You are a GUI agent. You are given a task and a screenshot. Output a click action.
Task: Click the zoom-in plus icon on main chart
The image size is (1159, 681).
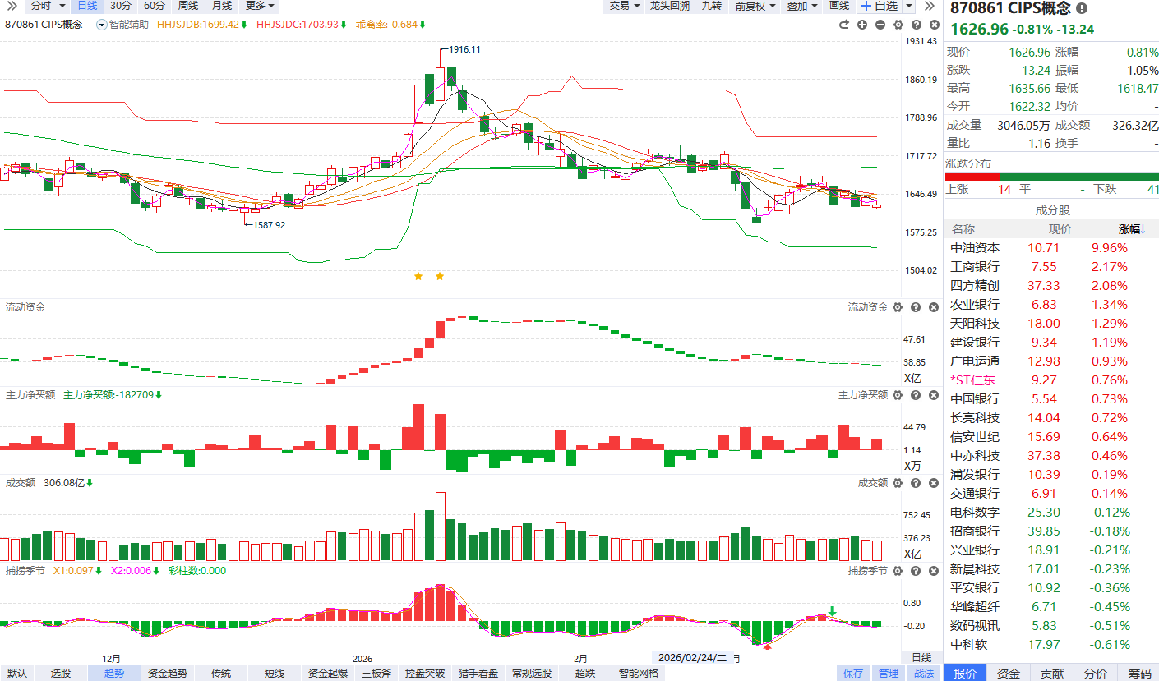[x=862, y=25]
